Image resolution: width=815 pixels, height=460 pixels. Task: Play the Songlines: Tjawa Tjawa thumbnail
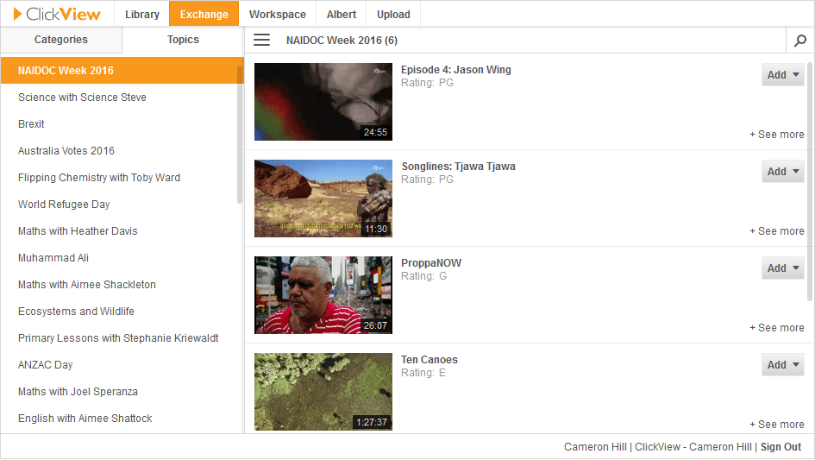click(x=323, y=198)
